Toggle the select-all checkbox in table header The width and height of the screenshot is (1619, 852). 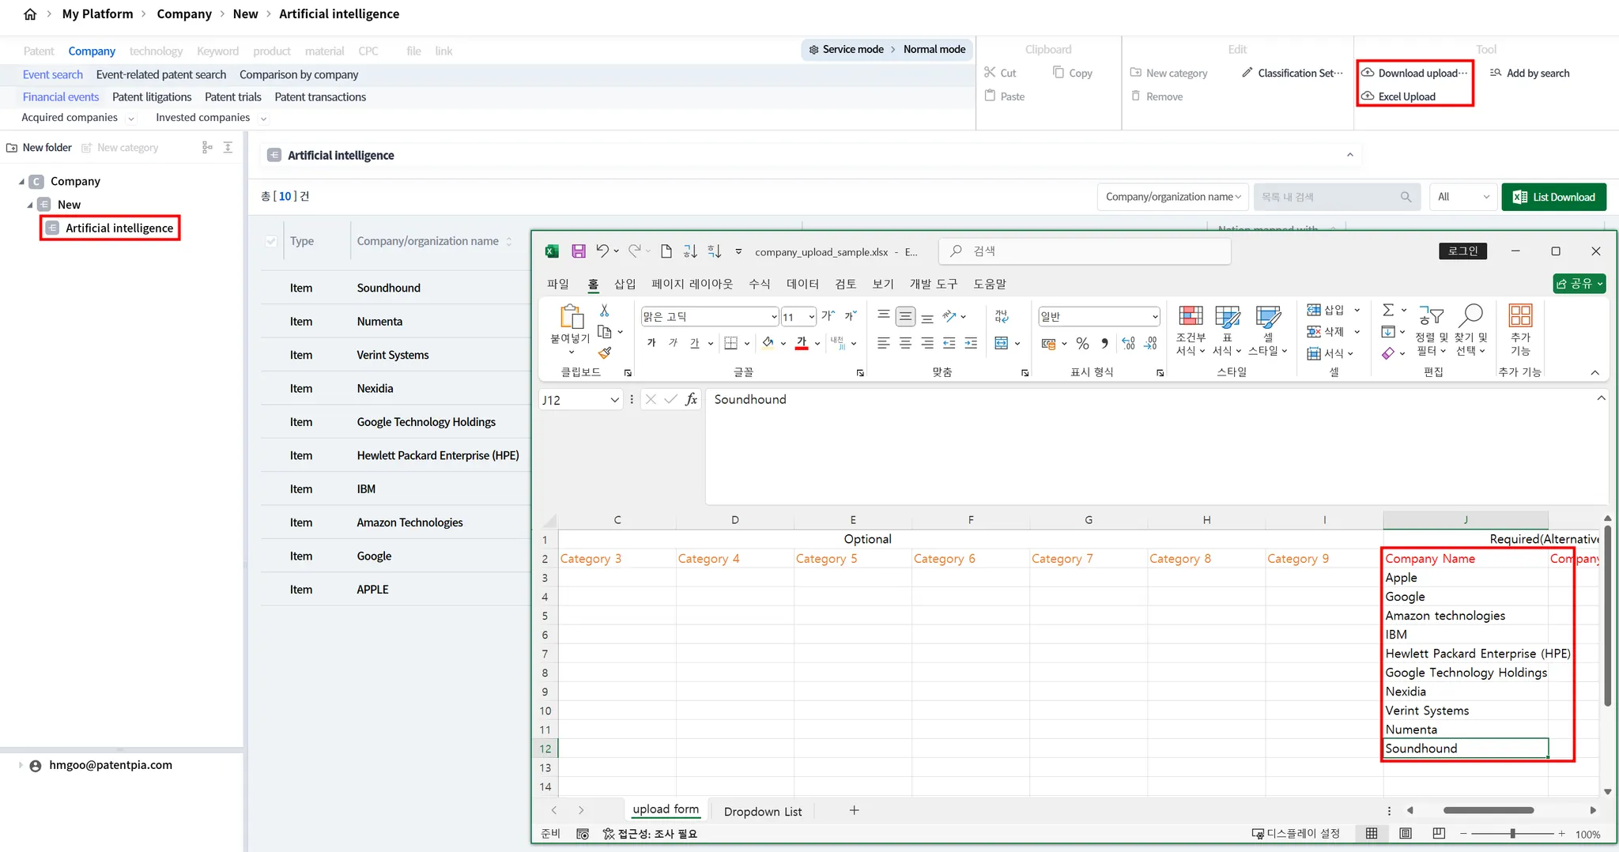(x=271, y=241)
